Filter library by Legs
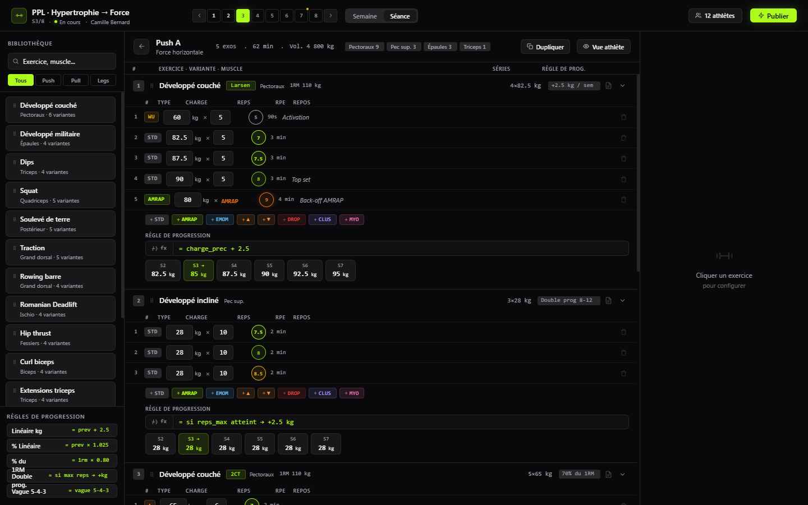 coord(103,80)
